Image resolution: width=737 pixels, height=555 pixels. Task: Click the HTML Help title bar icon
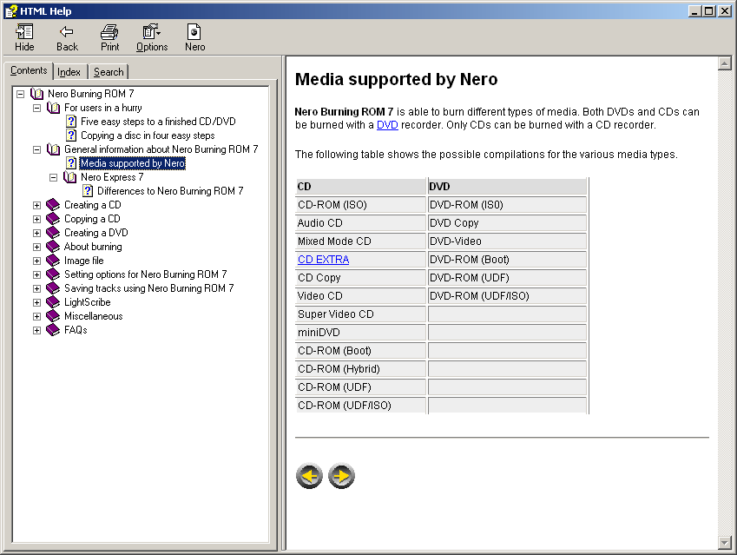pyautogui.click(x=10, y=10)
